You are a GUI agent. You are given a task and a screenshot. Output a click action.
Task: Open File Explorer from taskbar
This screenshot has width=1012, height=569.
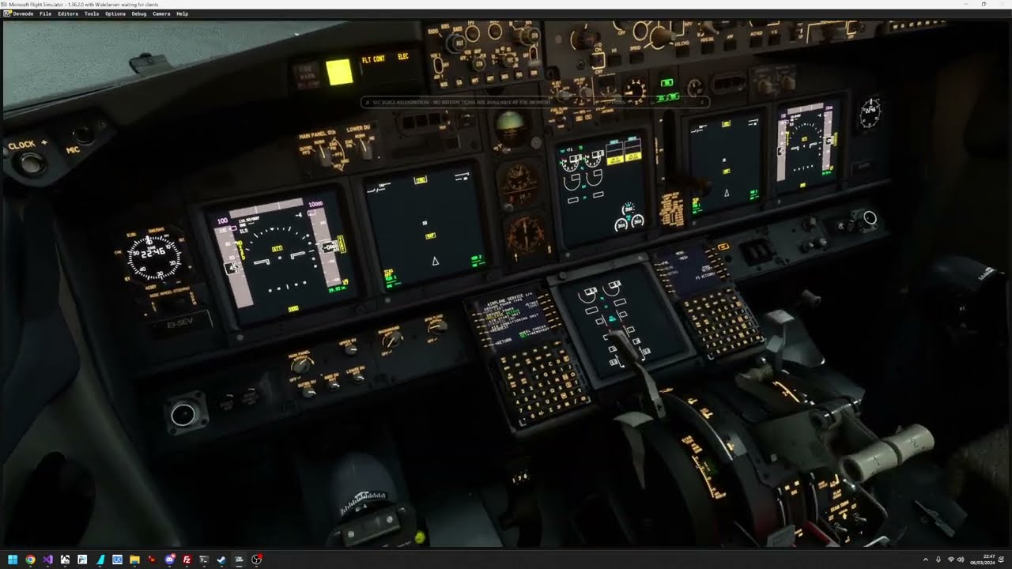(134, 560)
